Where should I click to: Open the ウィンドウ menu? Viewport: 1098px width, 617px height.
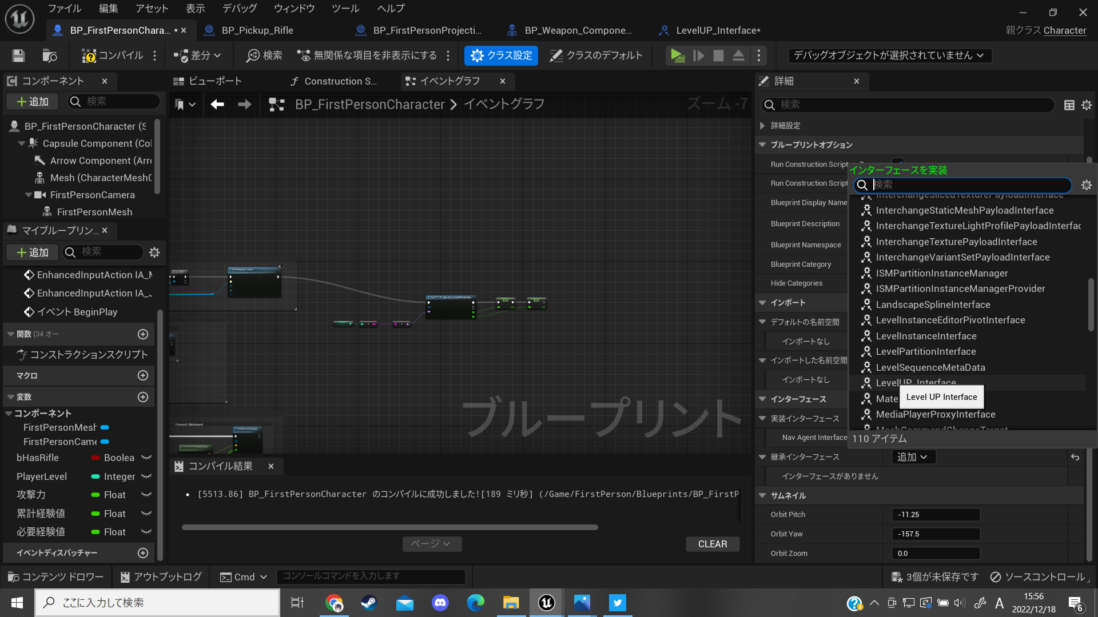[294, 9]
